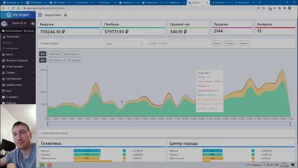Expand the Точки продаж sidebar section

[18, 66]
